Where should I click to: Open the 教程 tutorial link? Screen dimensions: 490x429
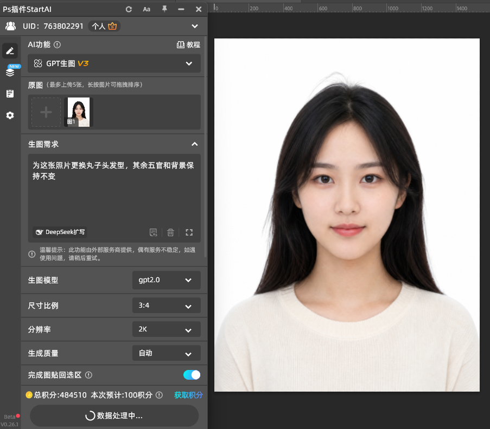(x=188, y=45)
